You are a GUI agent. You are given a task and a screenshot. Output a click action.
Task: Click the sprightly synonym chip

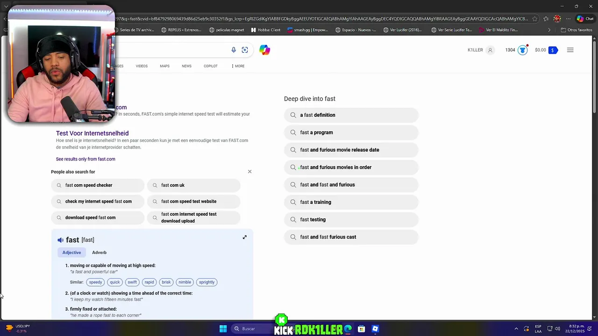point(206,282)
